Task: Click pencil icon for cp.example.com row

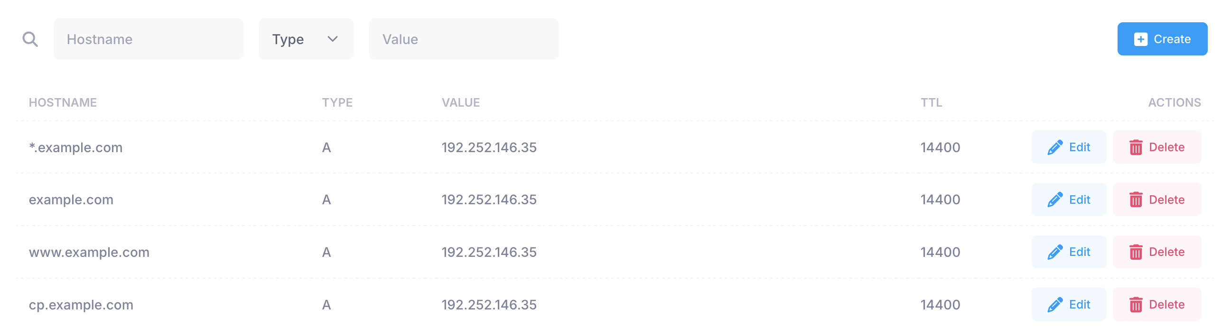Action: tap(1054, 305)
